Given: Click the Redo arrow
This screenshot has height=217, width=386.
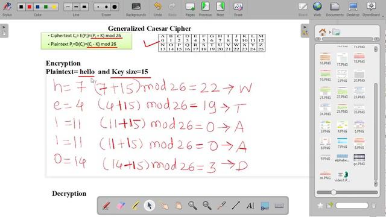Looking at the screenshot, I should coord(172,9).
